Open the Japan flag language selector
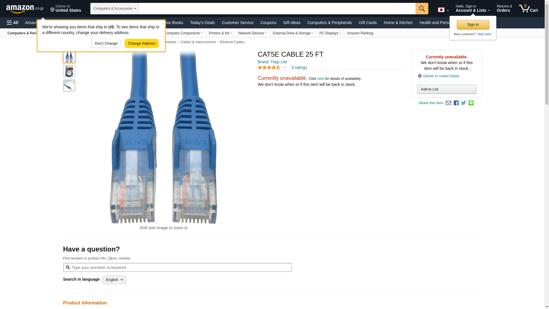The width and height of the screenshot is (549, 309). pos(443,10)
